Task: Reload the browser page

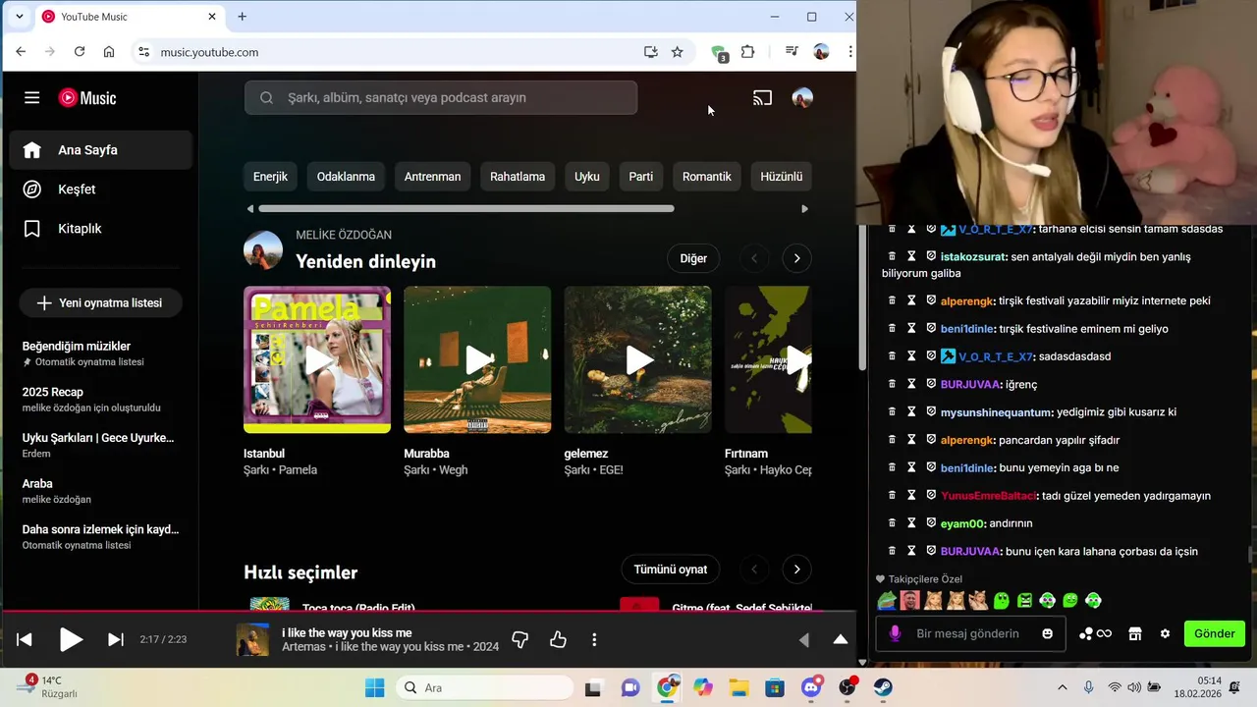Action: (x=80, y=52)
